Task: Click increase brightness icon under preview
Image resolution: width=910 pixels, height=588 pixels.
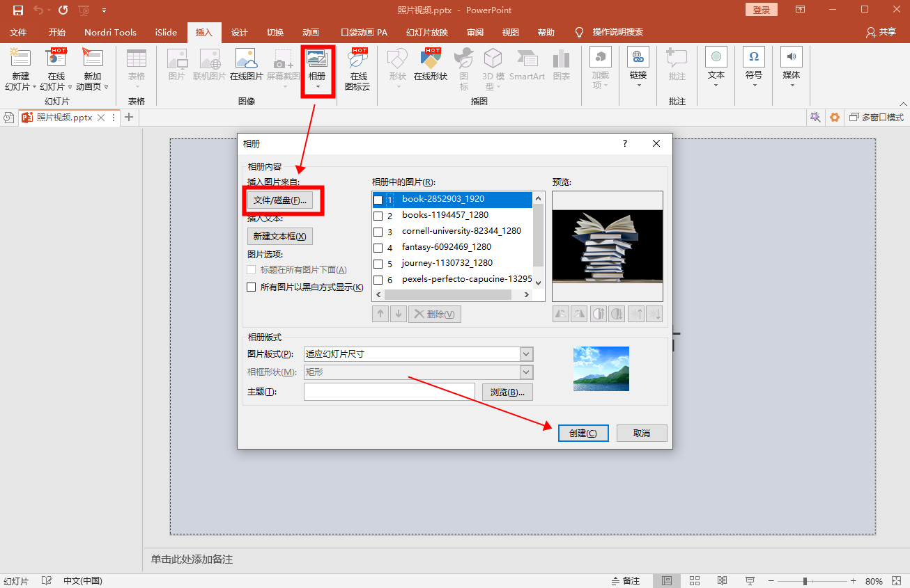Action: point(636,314)
